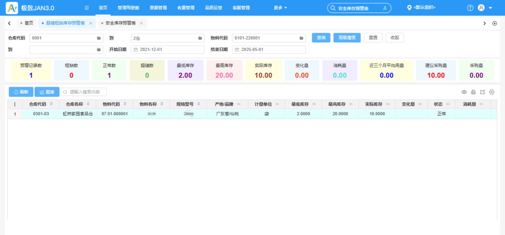This screenshot has width=505, height=235.
Task: Expand the 更多 dropdown menu
Action: coord(281,8)
